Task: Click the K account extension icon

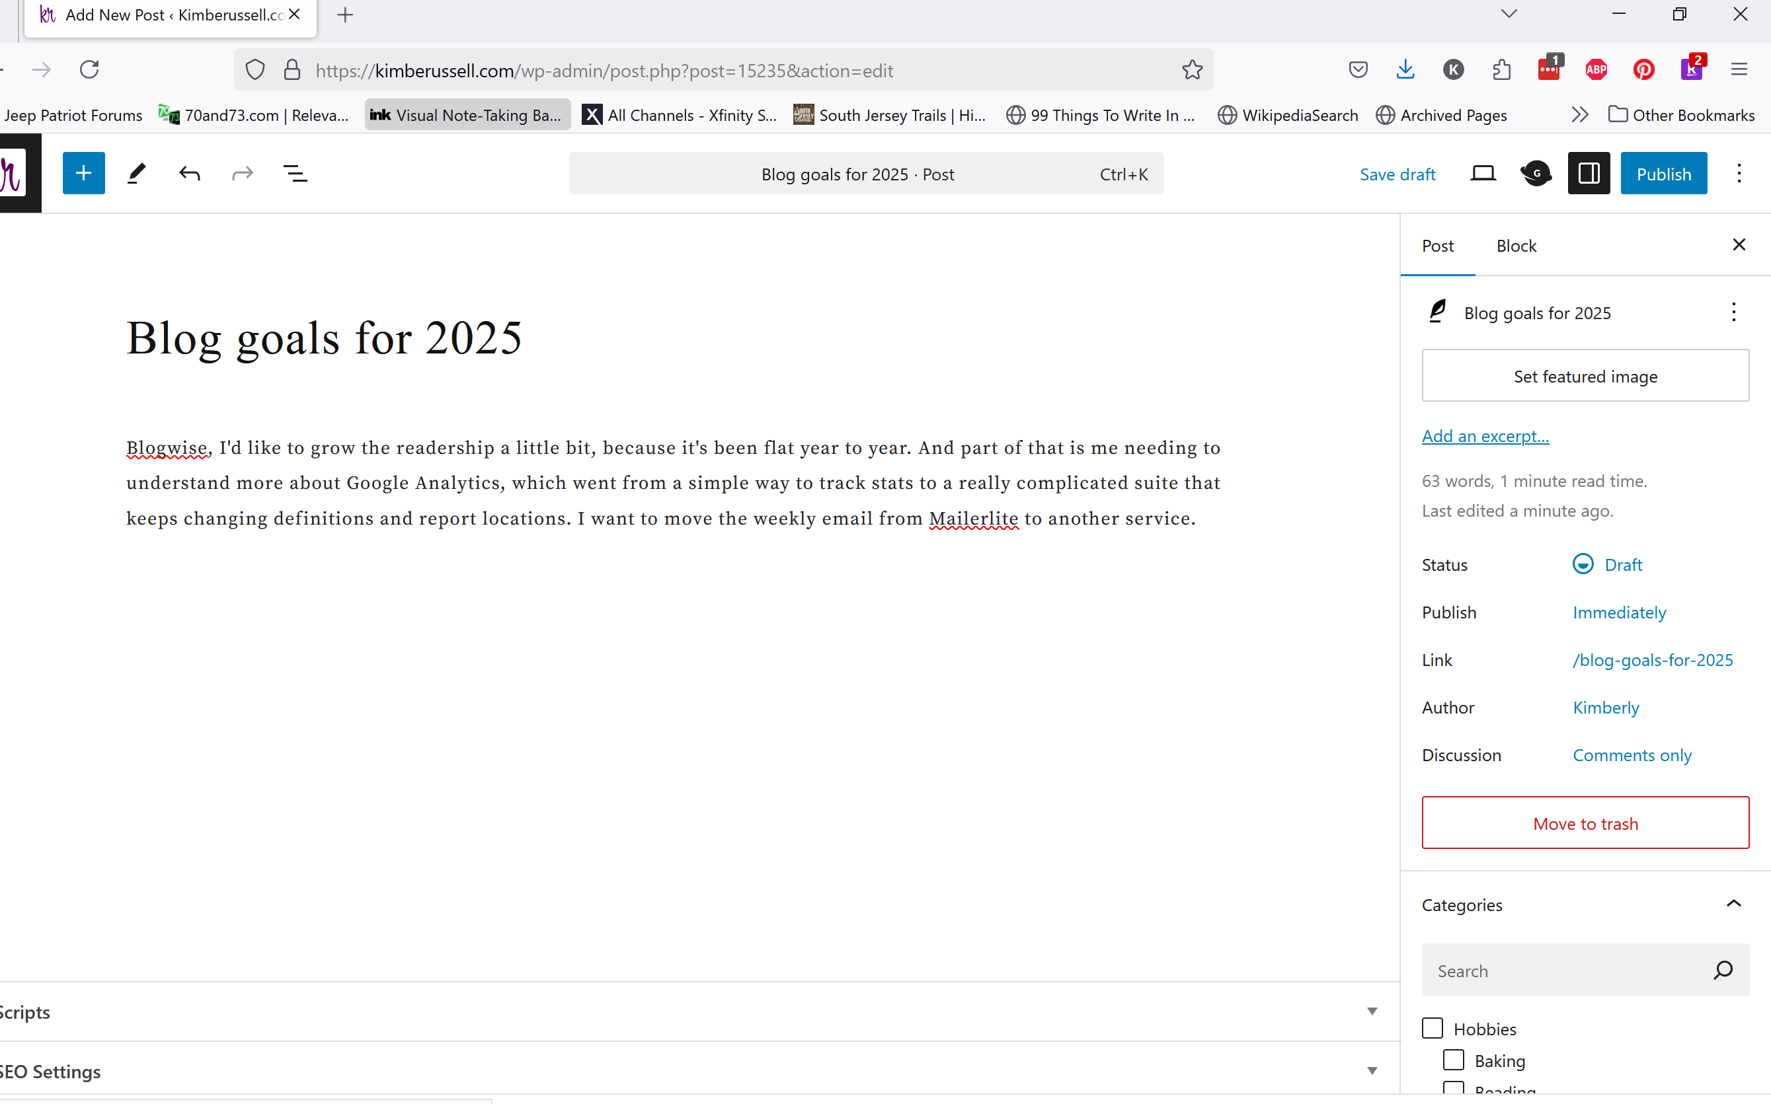Action: tap(1453, 70)
